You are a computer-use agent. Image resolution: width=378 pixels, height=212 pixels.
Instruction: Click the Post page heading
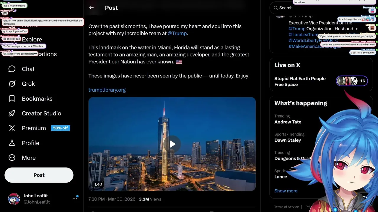pos(111,8)
